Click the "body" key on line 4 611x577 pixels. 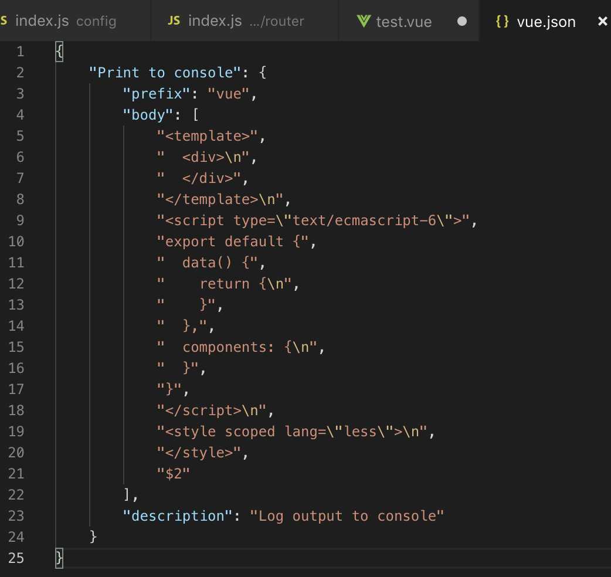point(148,115)
